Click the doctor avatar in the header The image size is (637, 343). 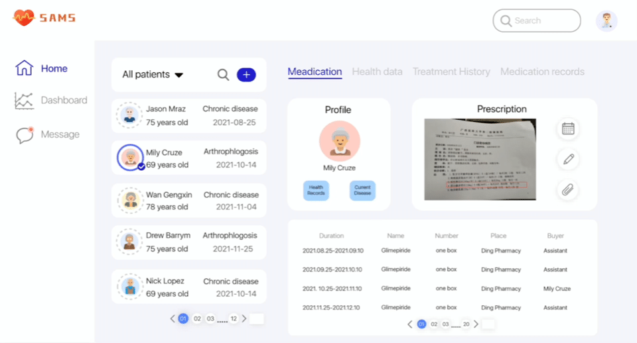point(606,21)
